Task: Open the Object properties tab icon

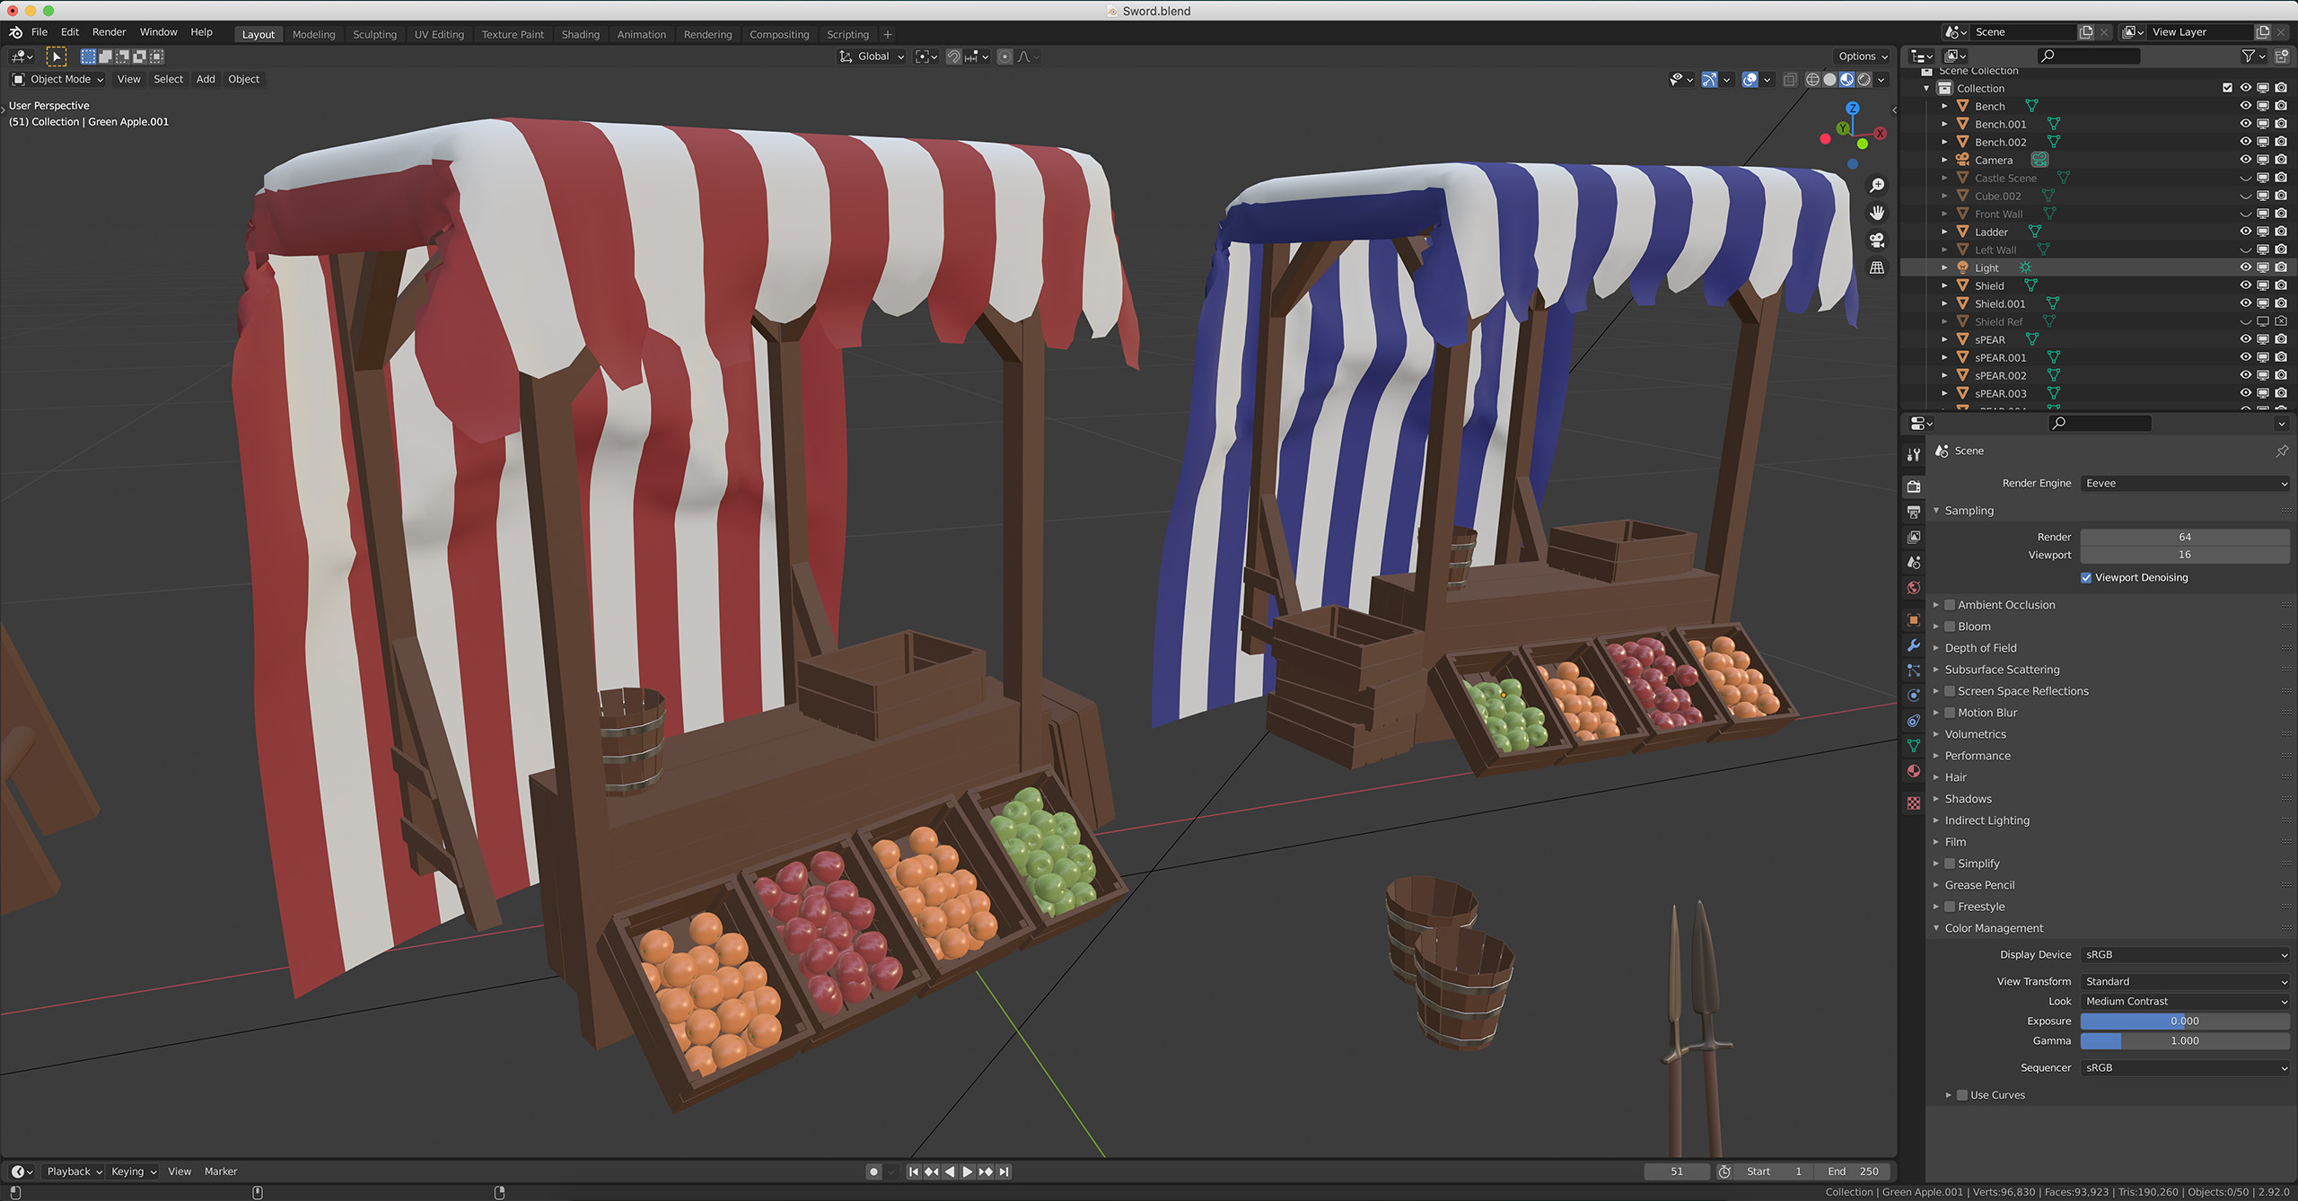Action: click(1914, 620)
